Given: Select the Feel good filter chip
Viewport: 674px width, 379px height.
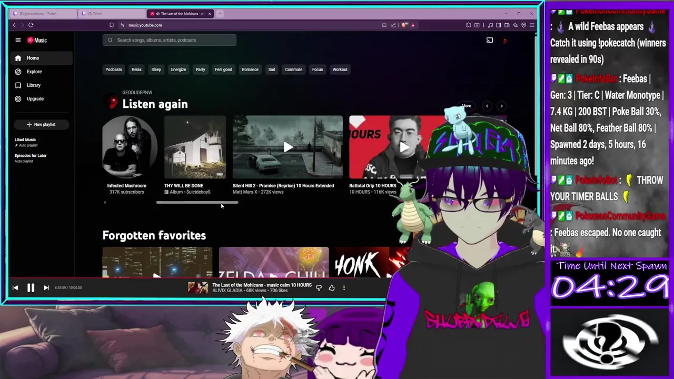Looking at the screenshot, I should (x=223, y=69).
